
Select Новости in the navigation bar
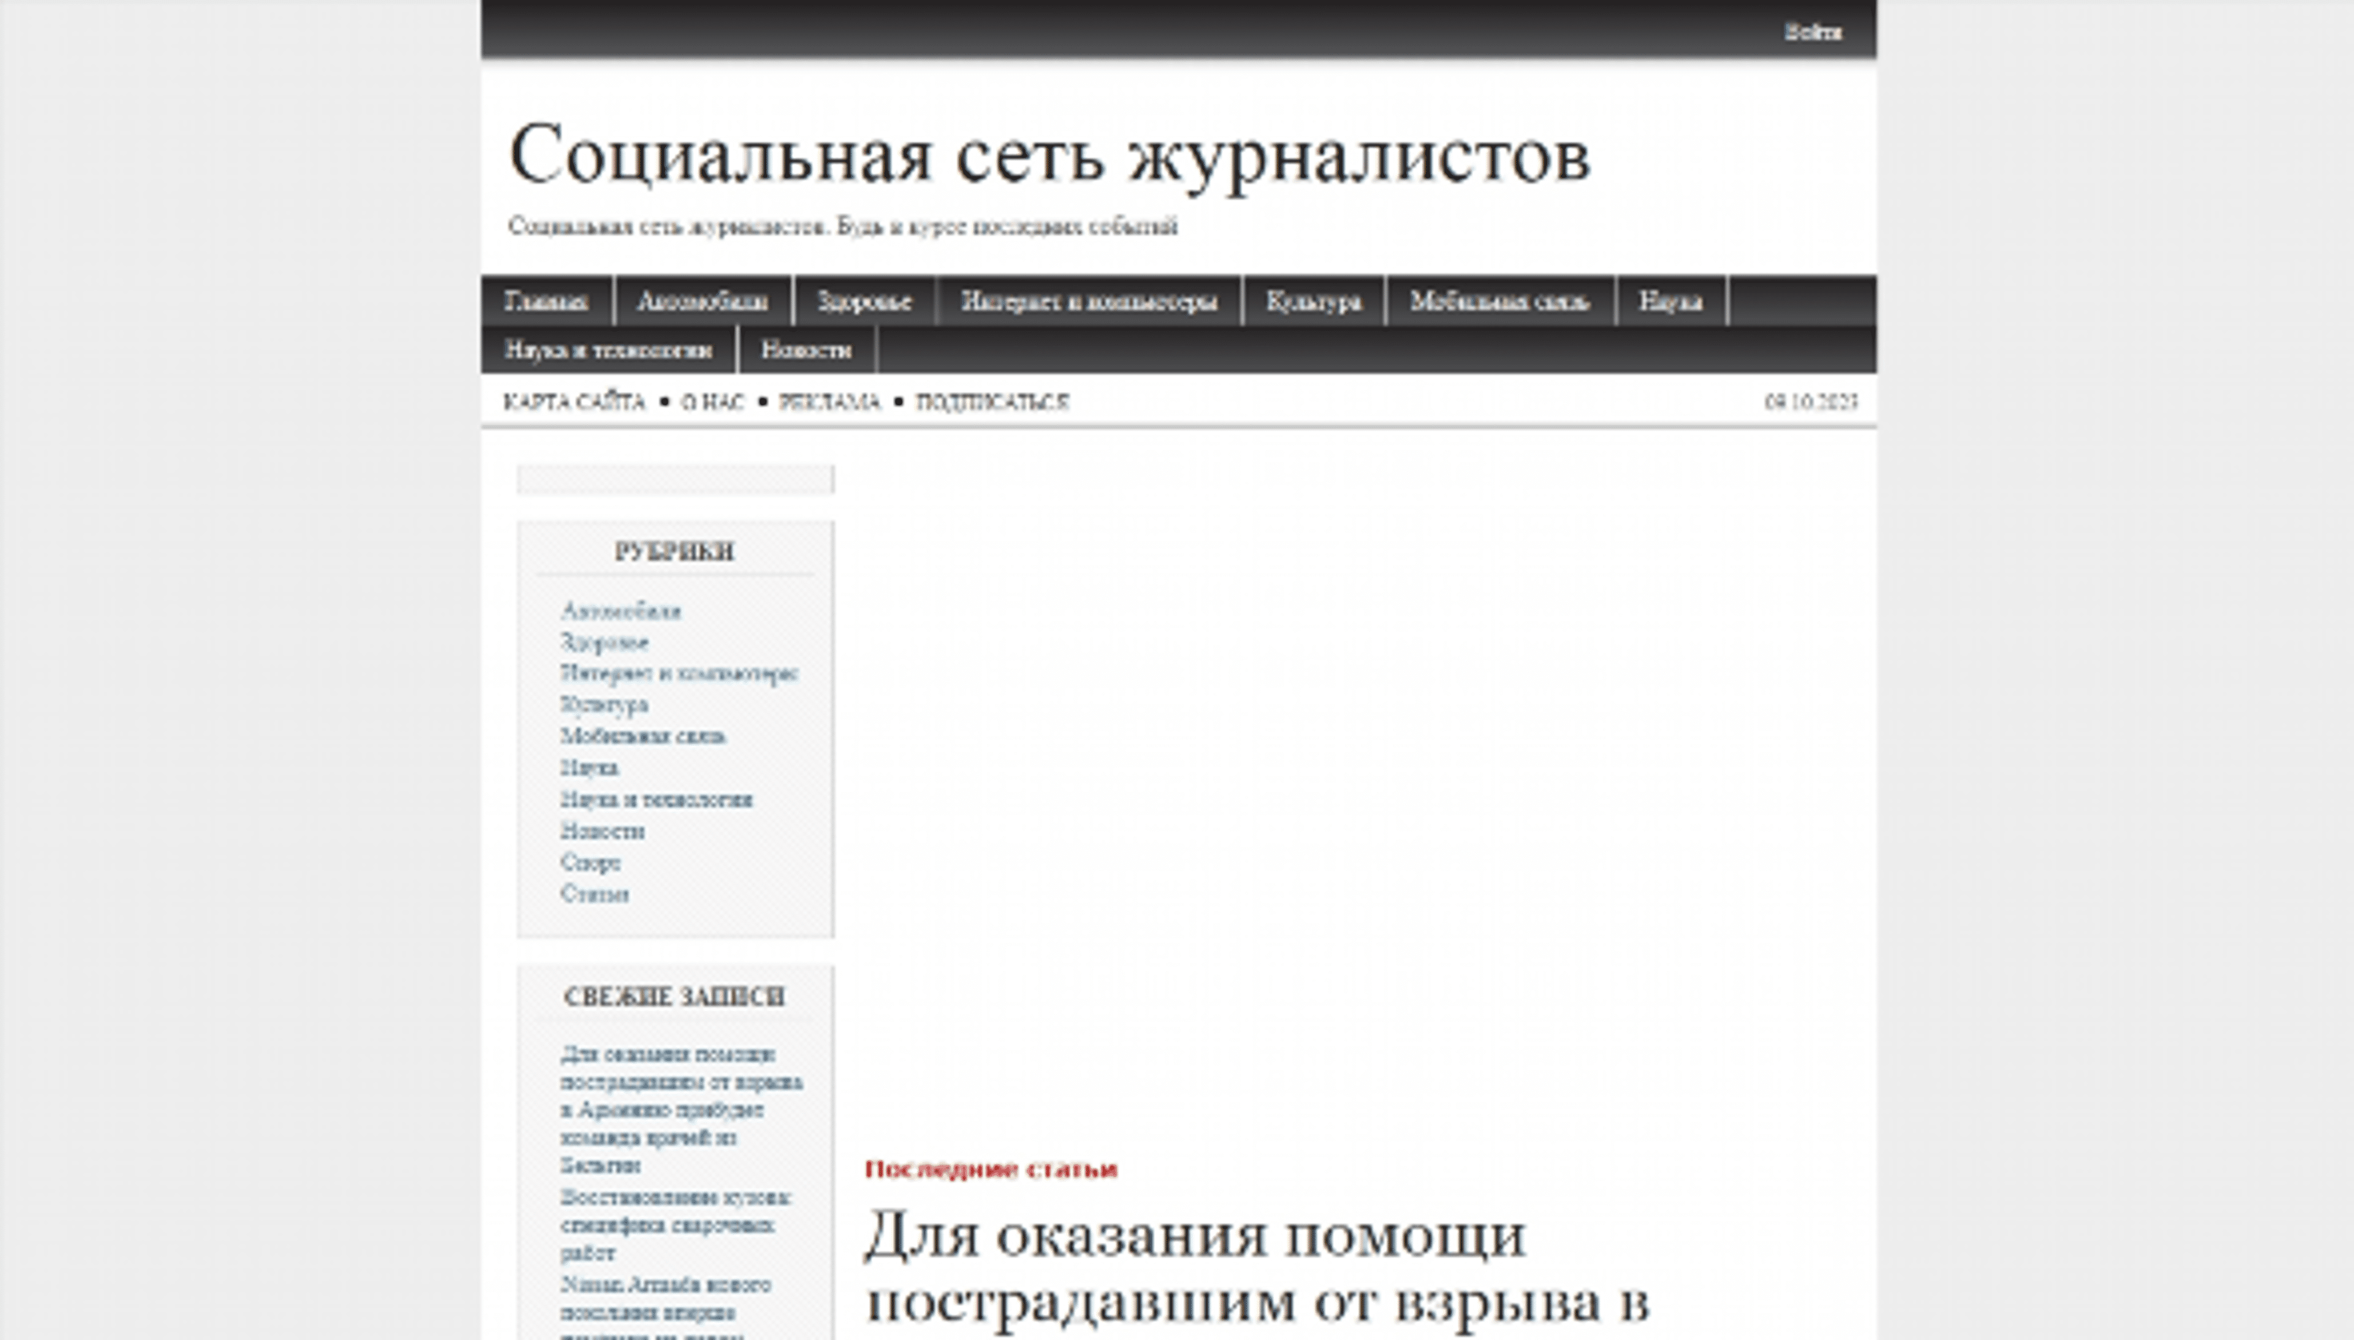tap(806, 351)
